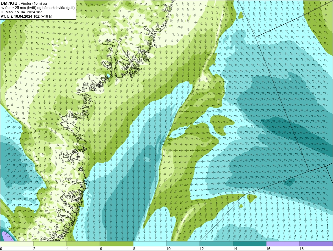Click the legend label '4'
This screenshot has height=251, width=333.
(68, 249)
